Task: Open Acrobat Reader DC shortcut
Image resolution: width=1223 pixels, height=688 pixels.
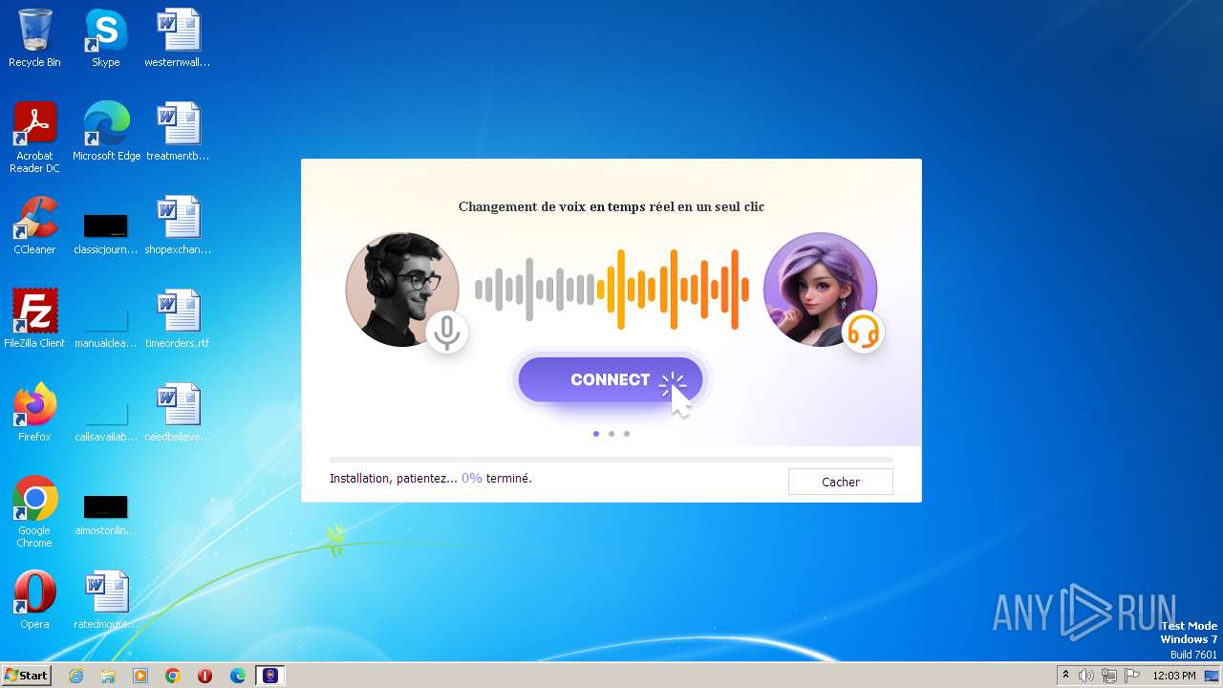Action: coord(34,138)
